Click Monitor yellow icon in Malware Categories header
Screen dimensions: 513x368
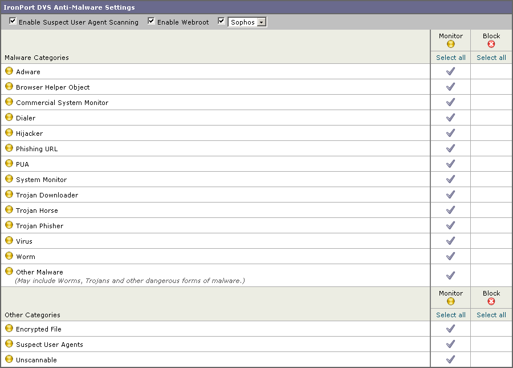pyautogui.click(x=451, y=44)
